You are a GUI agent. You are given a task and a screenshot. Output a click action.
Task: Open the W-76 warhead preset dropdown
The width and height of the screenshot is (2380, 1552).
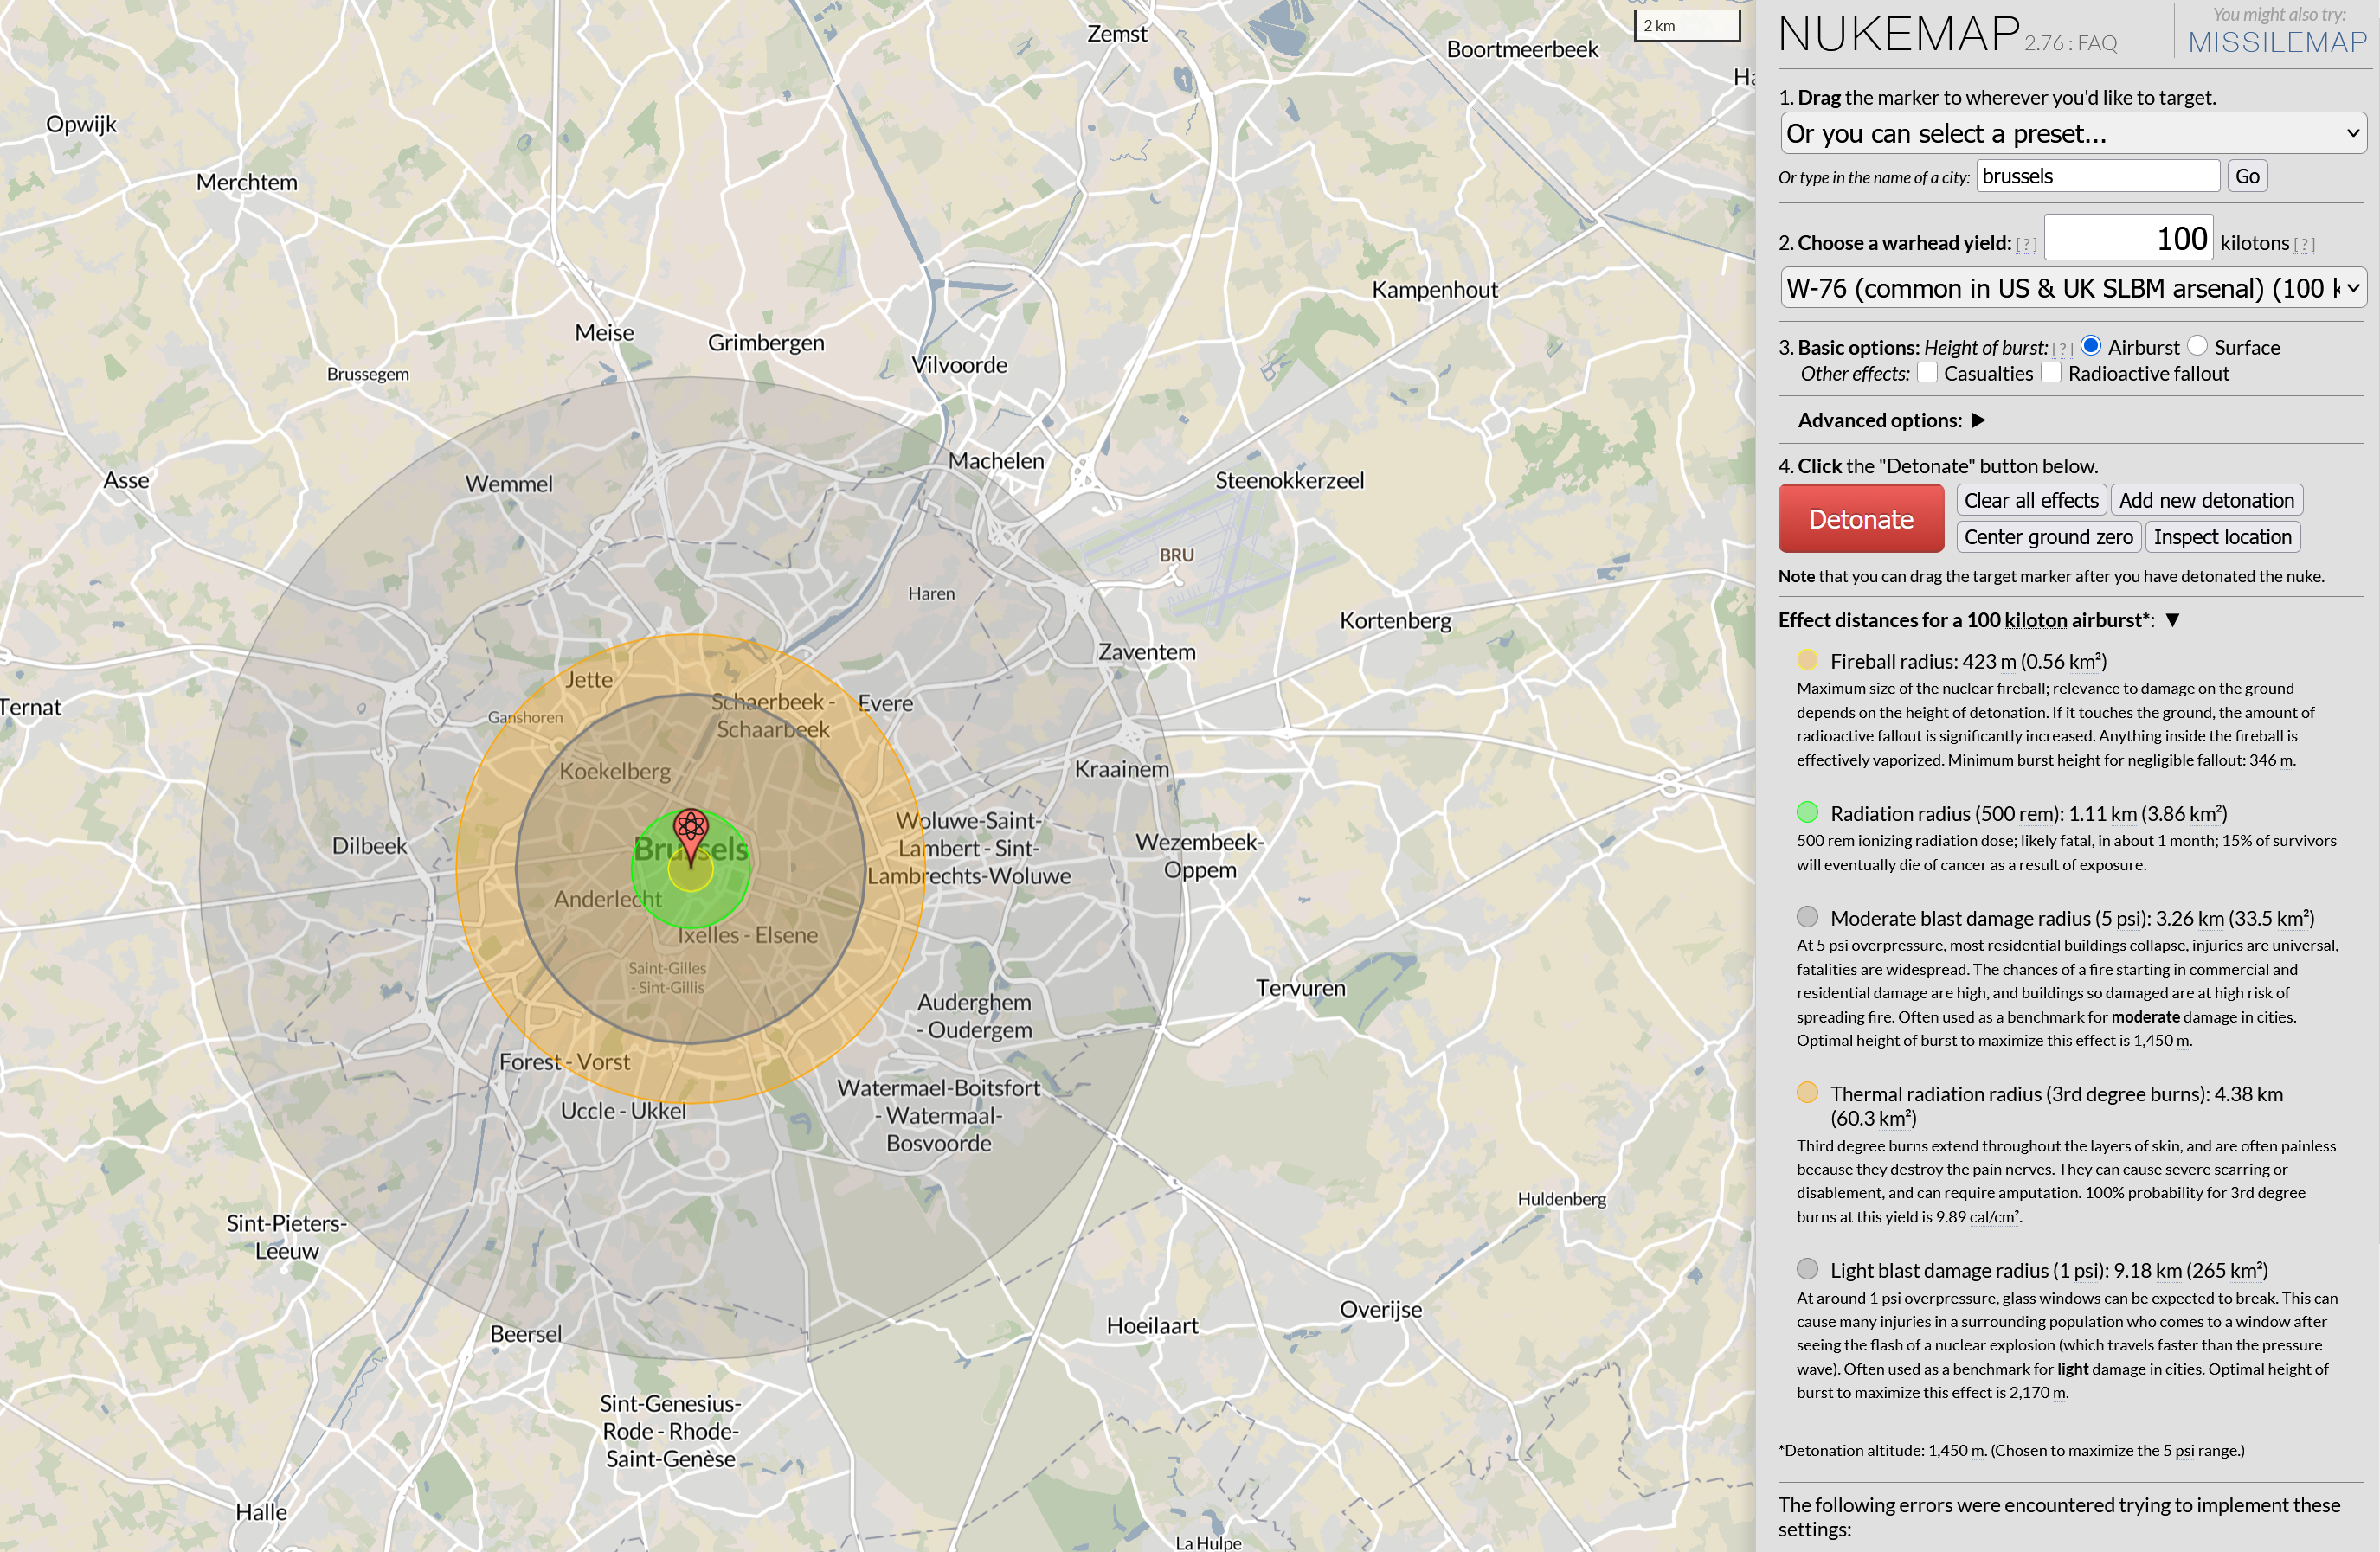(2072, 288)
